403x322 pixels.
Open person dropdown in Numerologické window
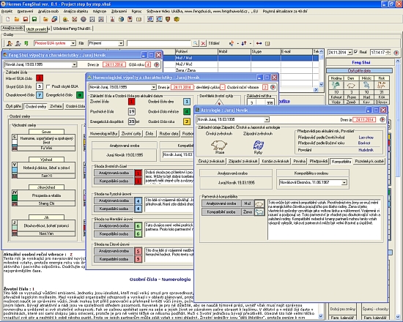[153, 87]
